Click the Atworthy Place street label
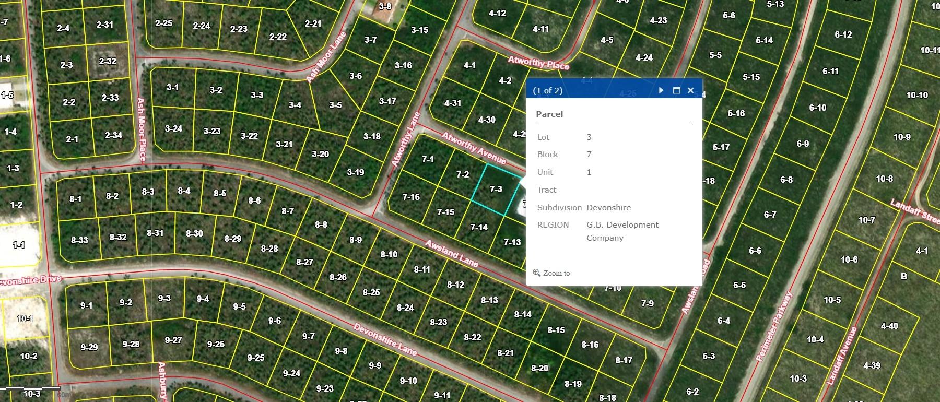 coord(538,64)
